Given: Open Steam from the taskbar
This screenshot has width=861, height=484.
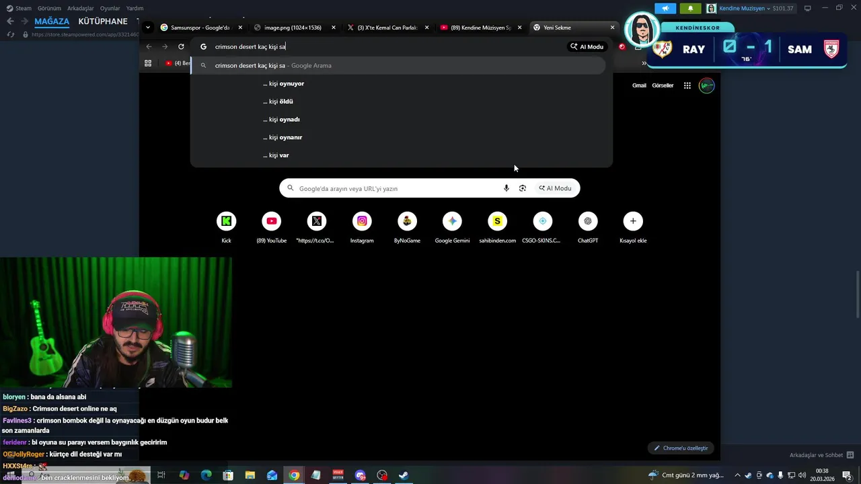Looking at the screenshot, I should pyautogui.click(x=404, y=475).
